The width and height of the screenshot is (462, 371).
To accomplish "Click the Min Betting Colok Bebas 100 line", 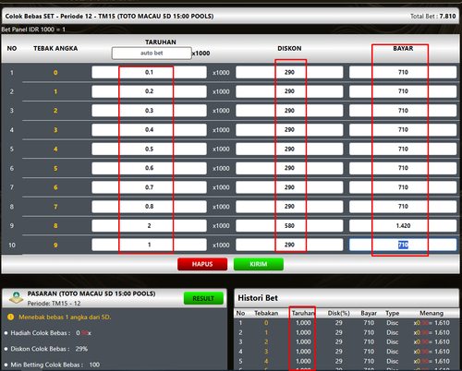I will (55, 365).
